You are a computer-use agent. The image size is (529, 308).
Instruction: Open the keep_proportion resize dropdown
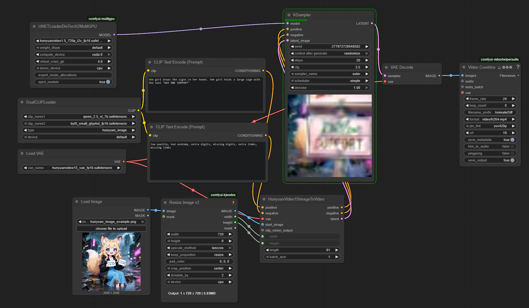[x=199, y=255]
